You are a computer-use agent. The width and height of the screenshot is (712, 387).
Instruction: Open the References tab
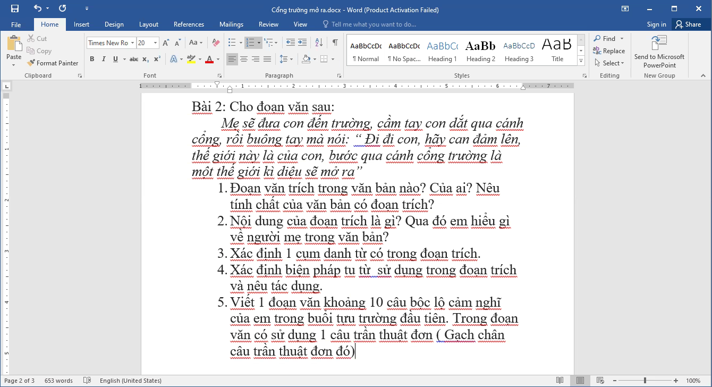[189, 24]
